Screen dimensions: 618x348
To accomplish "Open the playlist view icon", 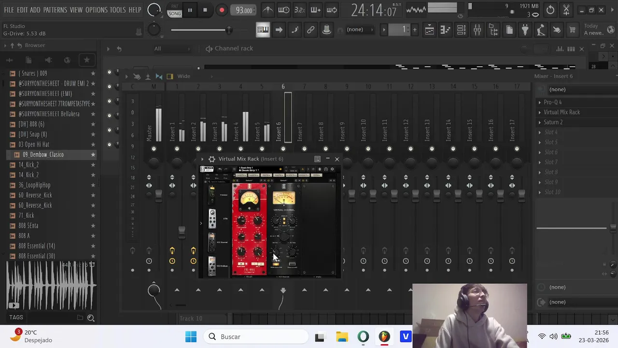I will (429, 30).
